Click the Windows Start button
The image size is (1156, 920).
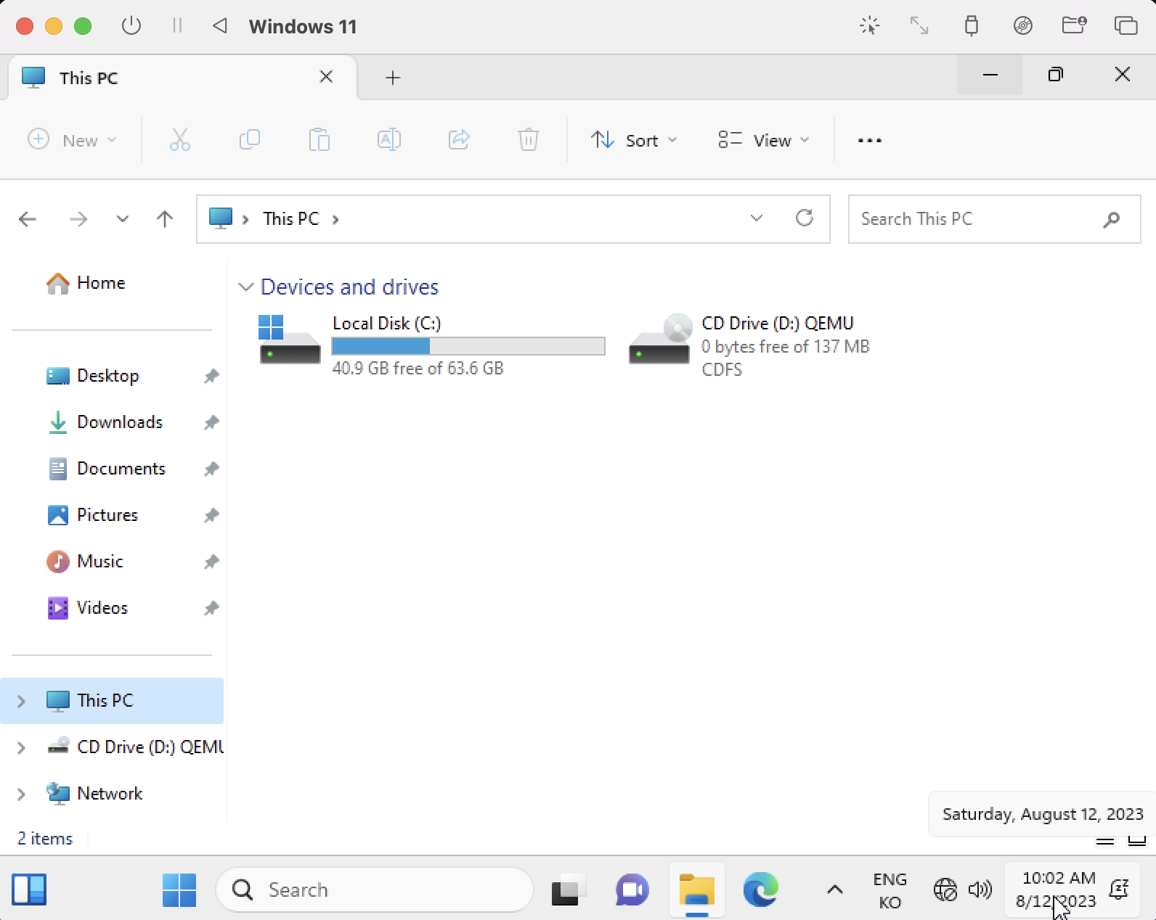[x=179, y=890]
